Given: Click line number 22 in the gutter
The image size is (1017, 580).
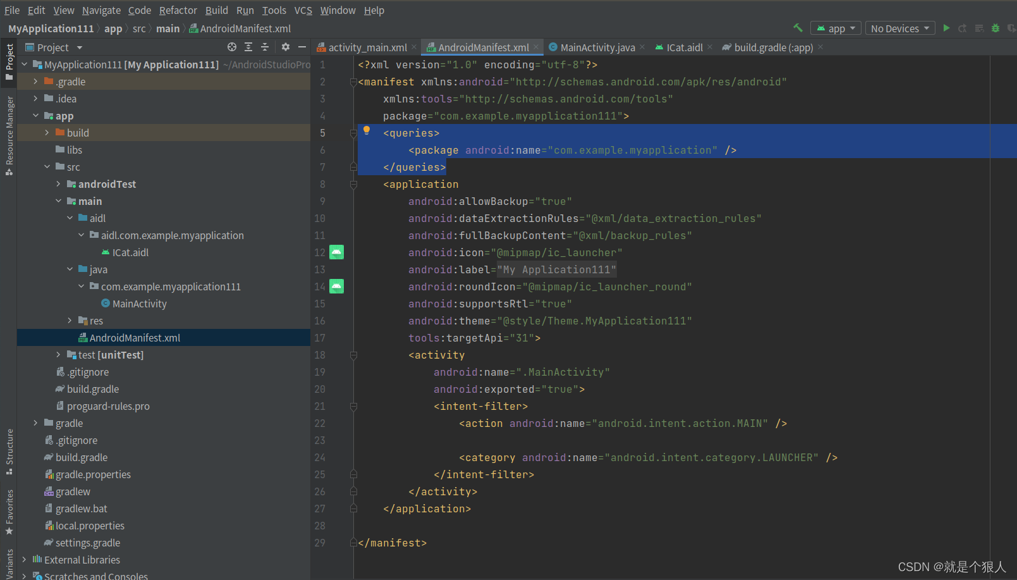Looking at the screenshot, I should (320, 423).
